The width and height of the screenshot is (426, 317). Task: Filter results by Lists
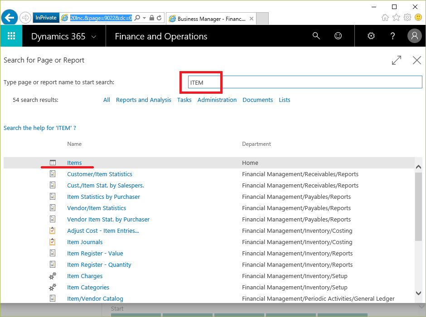point(285,100)
